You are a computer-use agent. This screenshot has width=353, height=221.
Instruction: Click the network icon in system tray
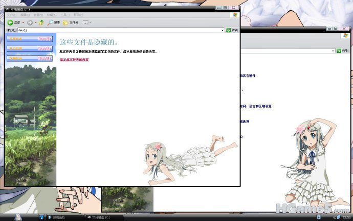click(338, 217)
